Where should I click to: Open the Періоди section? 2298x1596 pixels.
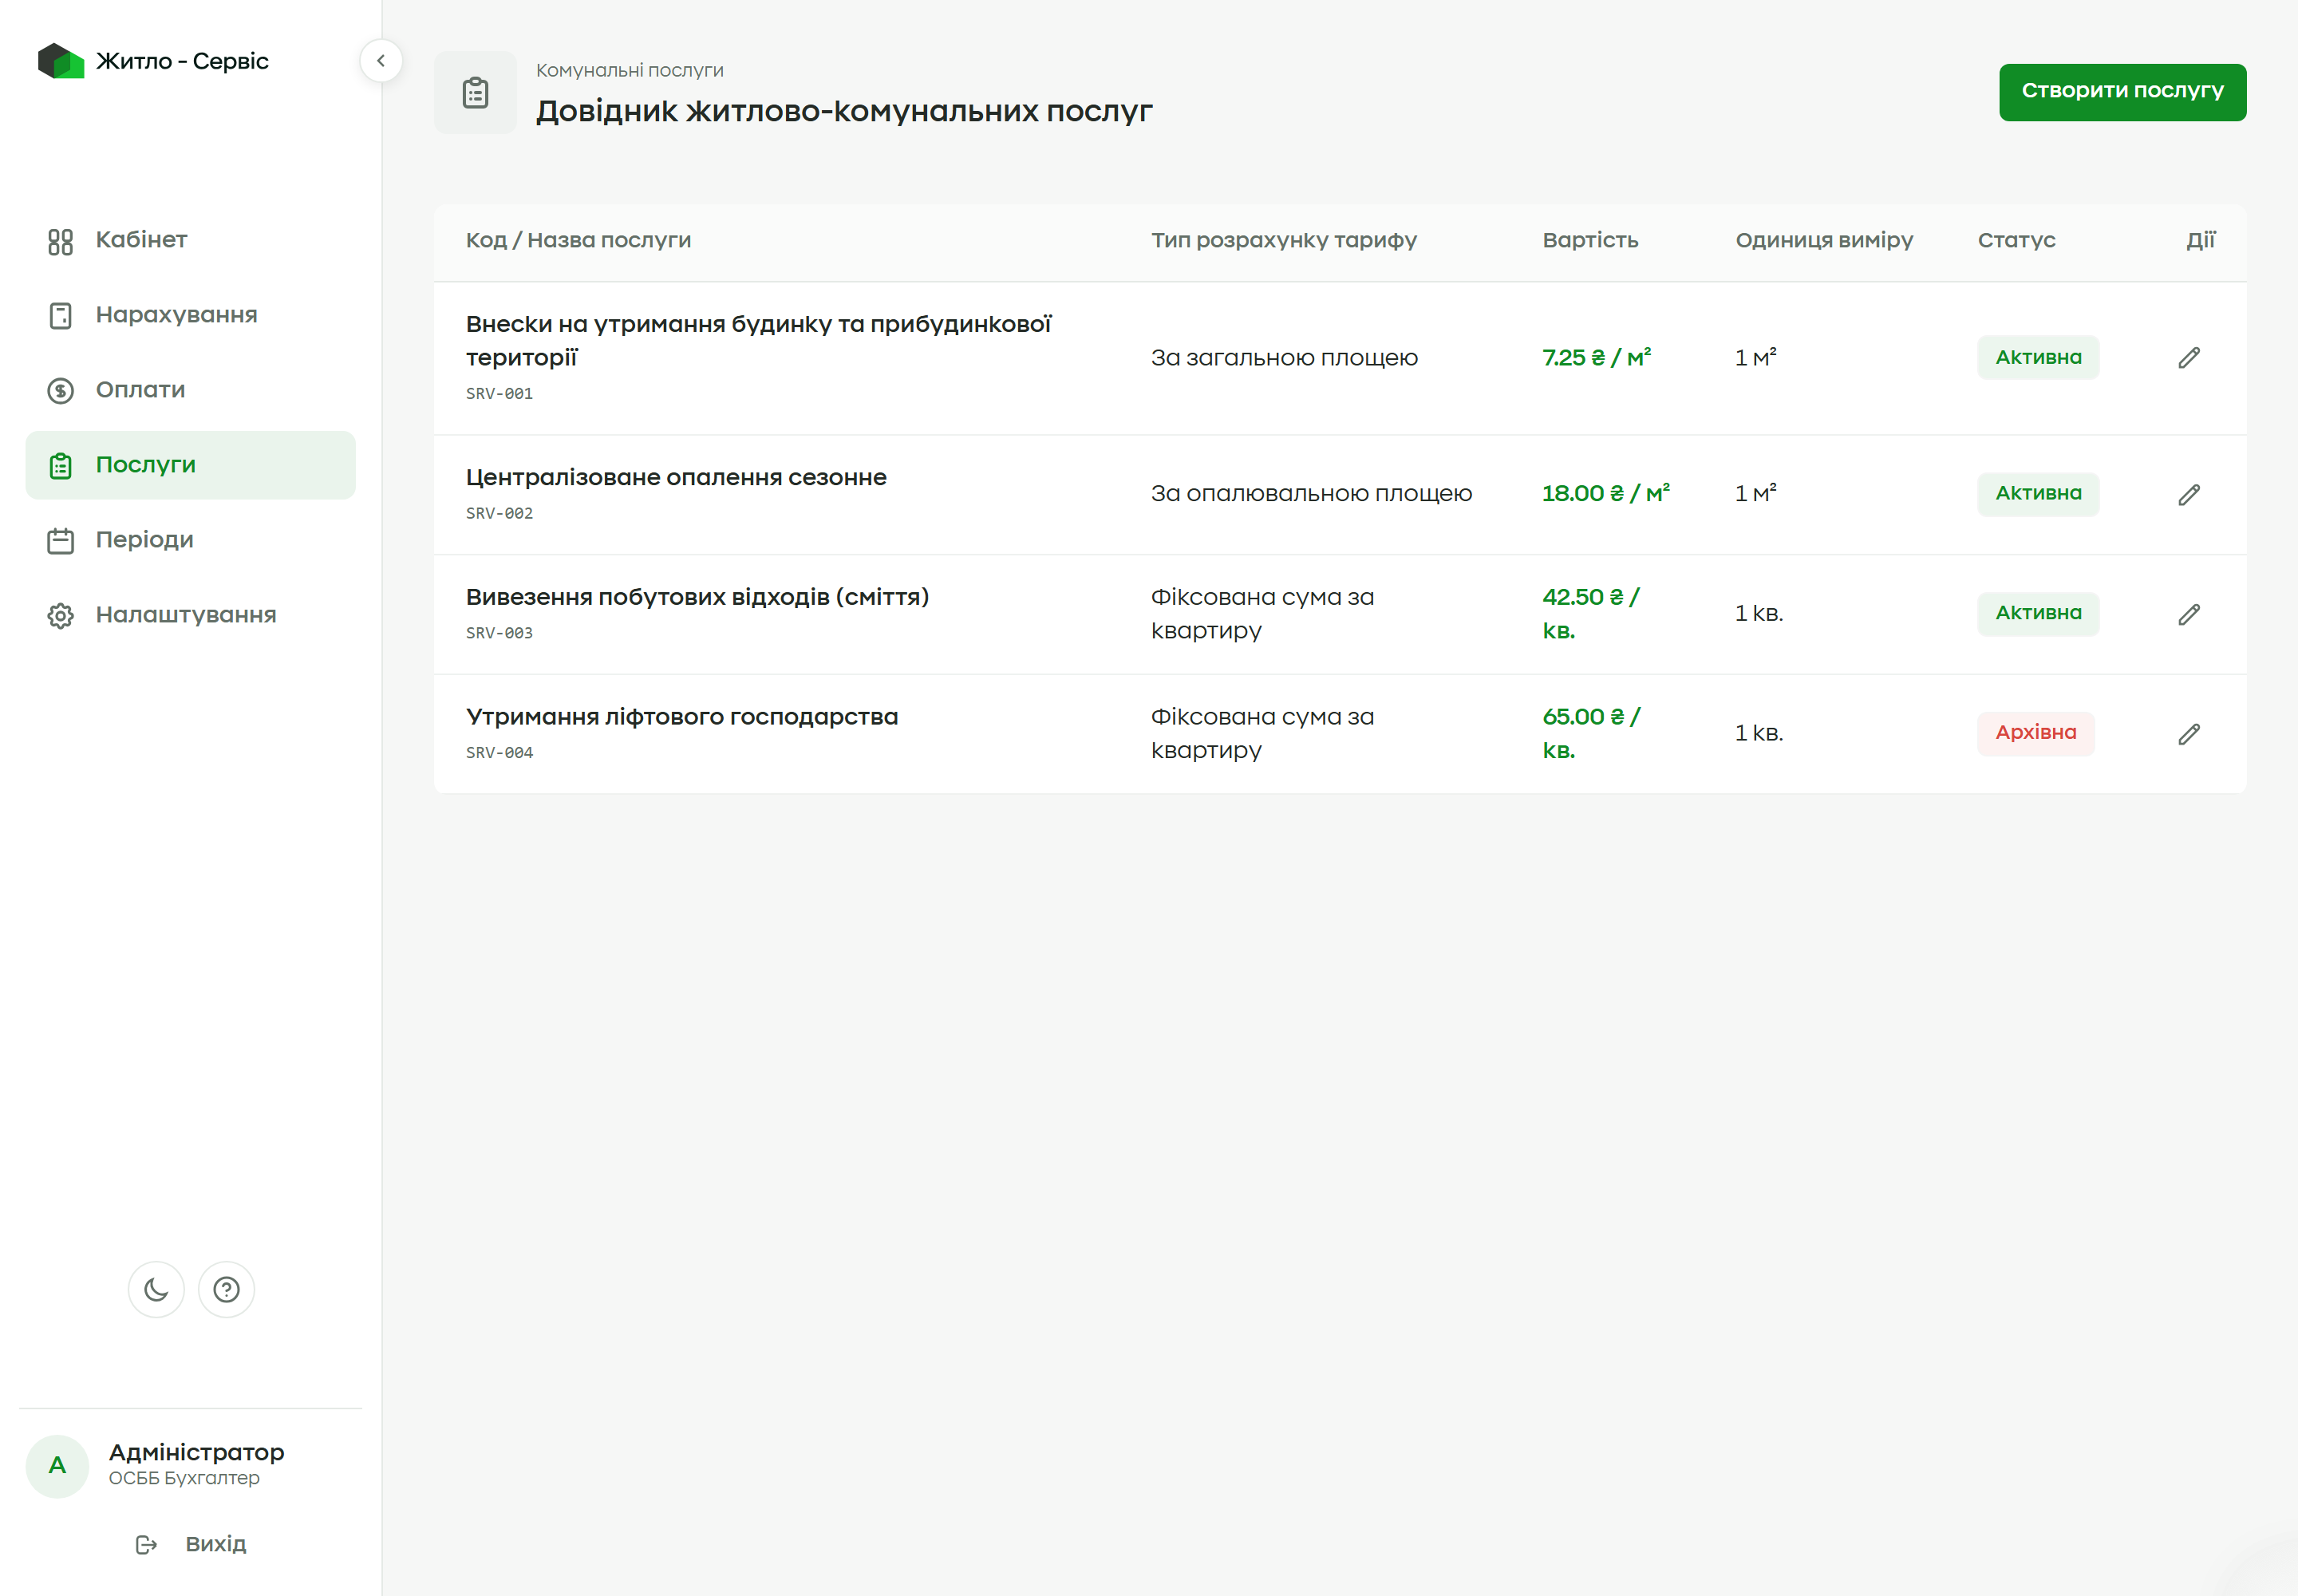click(x=190, y=540)
